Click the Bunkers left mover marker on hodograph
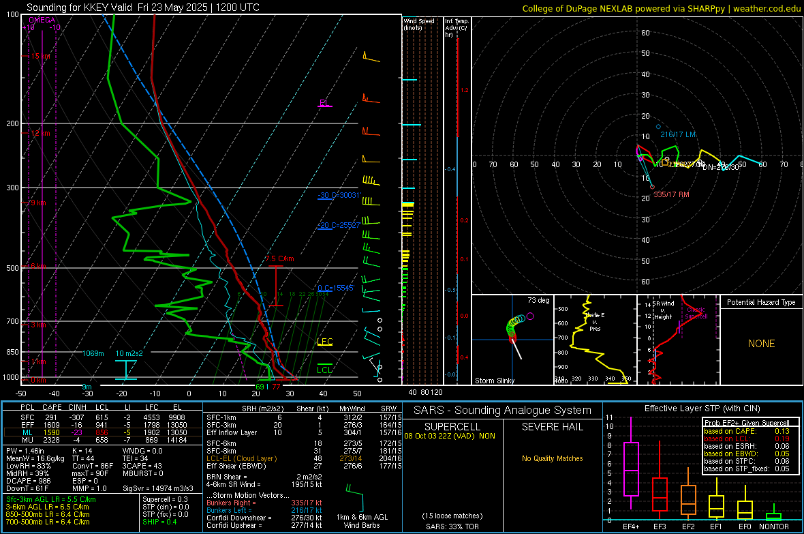 pos(658,127)
